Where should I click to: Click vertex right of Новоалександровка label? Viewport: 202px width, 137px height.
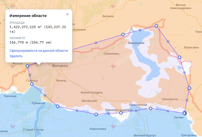click(121, 113)
